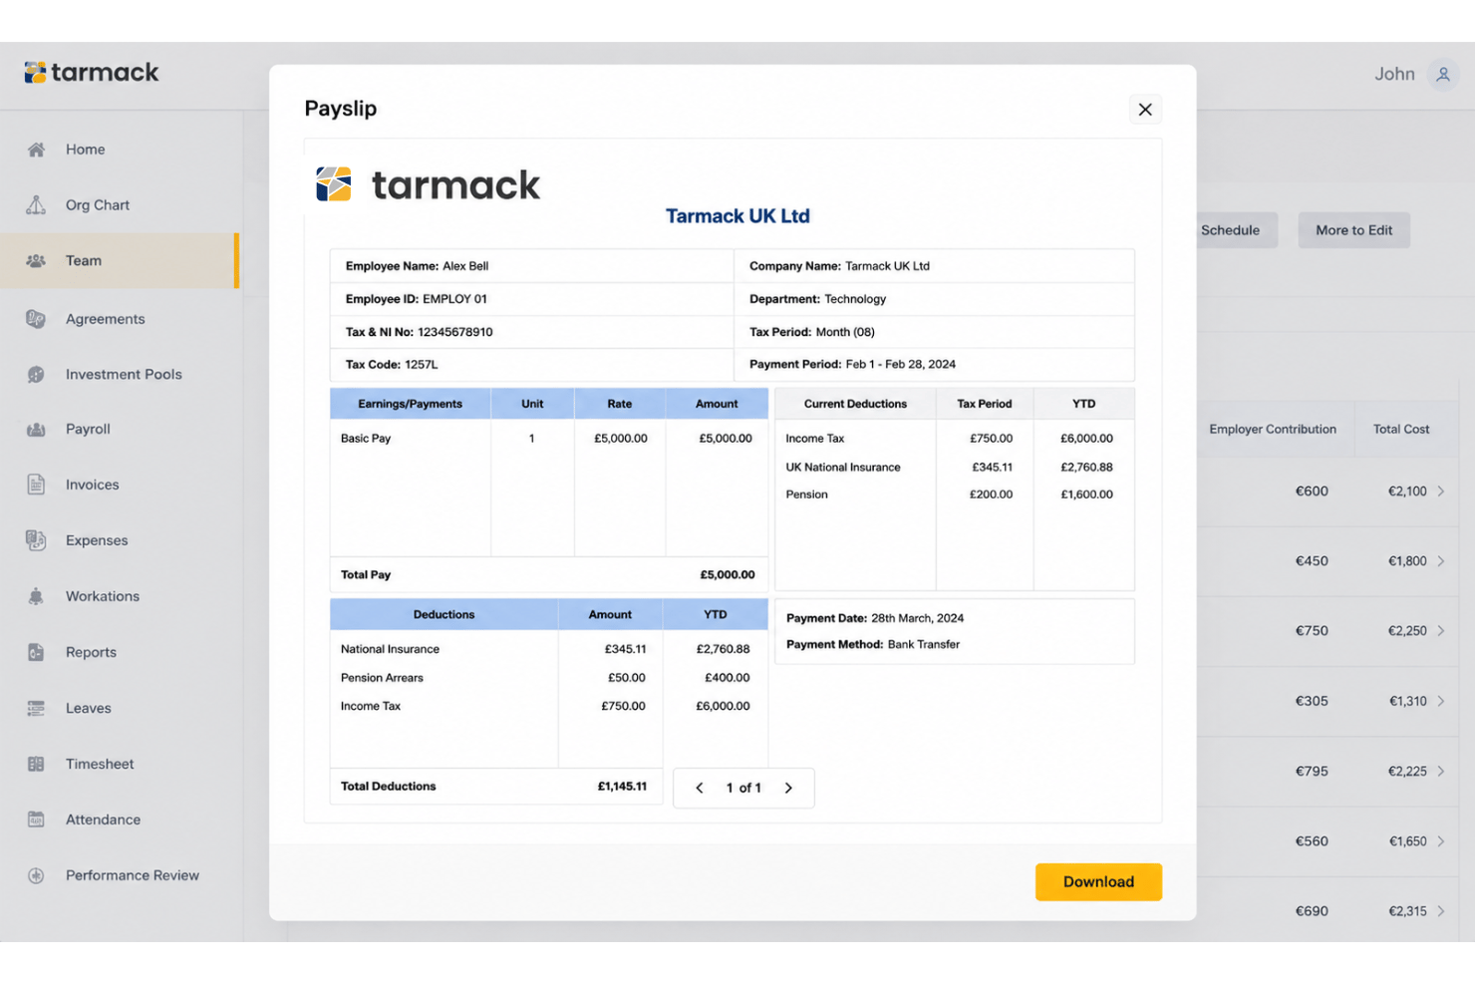Expand the row with total cost €2,250
Image resolution: width=1475 pixels, height=984 pixels.
[x=1441, y=631]
